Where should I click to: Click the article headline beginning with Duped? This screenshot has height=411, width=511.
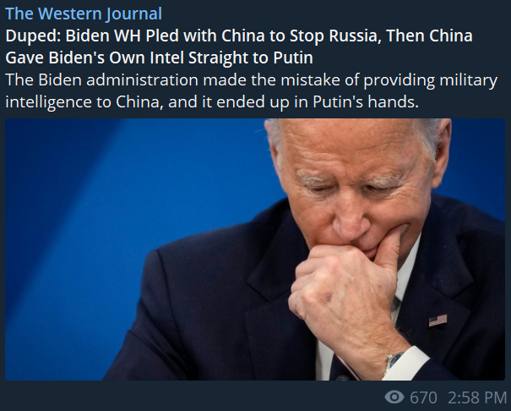(x=239, y=47)
